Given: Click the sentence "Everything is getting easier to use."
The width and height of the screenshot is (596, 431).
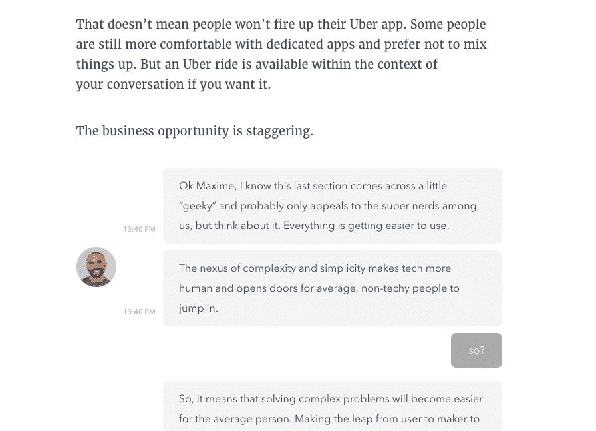Looking at the screenshot, I should coord(366,226).
